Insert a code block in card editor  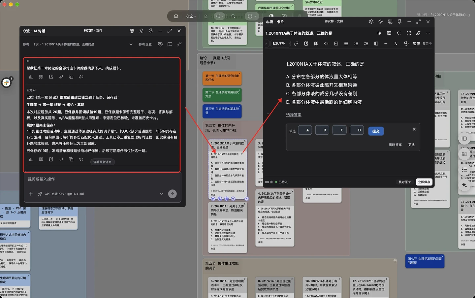click(336, 44)
